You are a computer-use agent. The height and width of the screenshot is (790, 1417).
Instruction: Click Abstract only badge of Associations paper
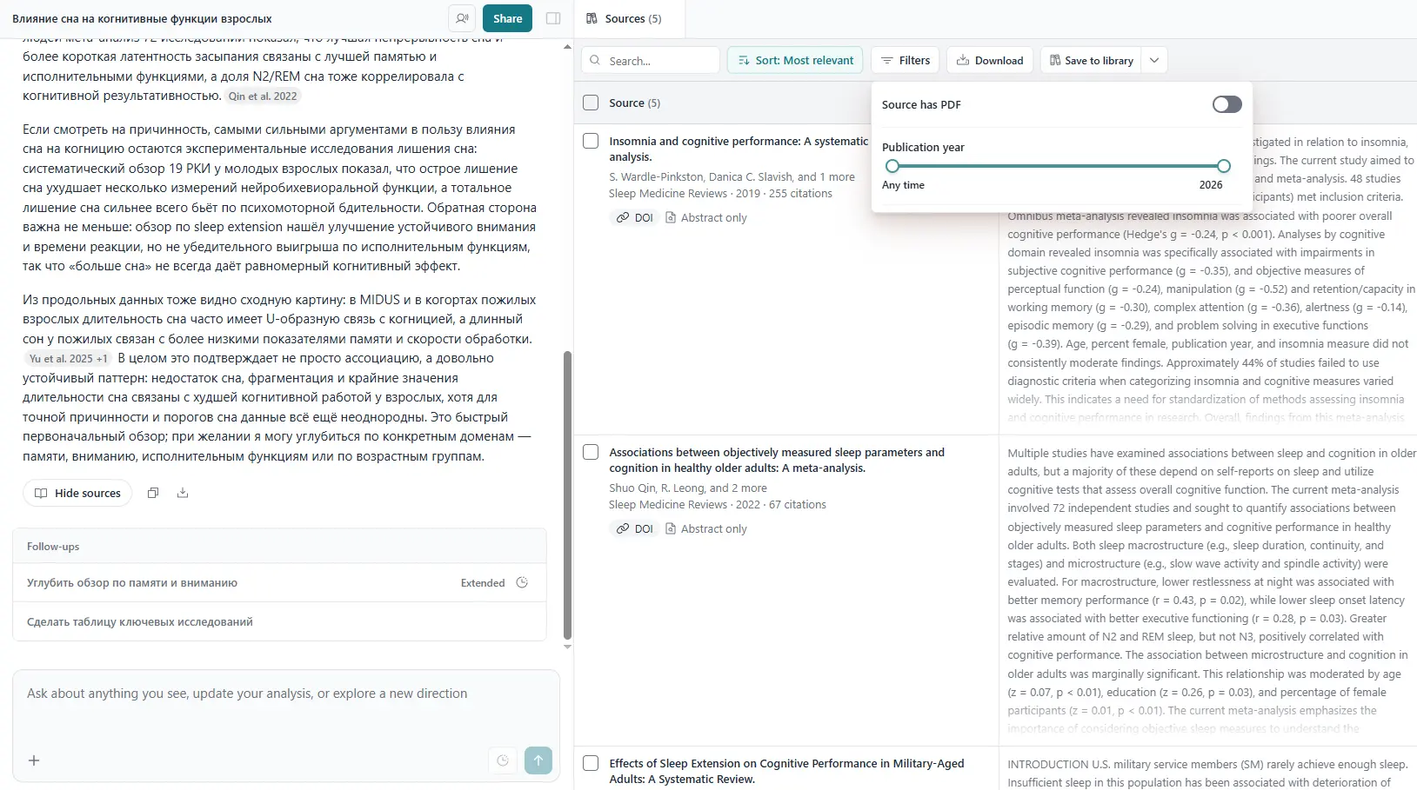pos(706,528)
